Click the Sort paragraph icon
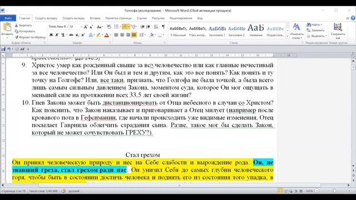This screenshot has height=200, width=356. point(156,27)
